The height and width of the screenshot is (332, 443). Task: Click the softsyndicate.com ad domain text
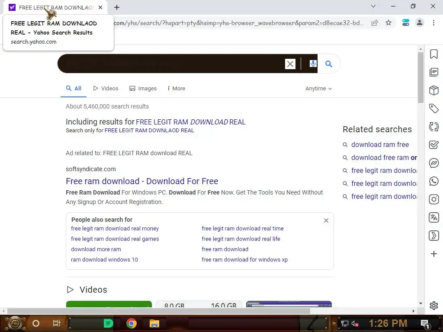[91, 169]
